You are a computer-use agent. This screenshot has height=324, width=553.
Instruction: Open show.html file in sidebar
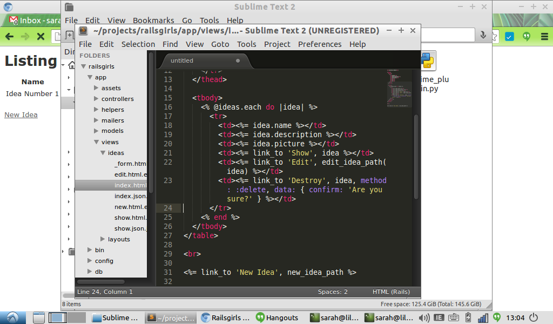click(x=130, y=218)
